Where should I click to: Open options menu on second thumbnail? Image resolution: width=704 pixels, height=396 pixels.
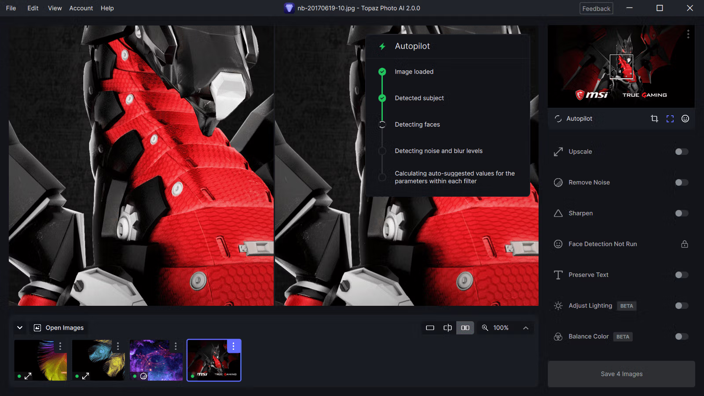click(118, 346)
